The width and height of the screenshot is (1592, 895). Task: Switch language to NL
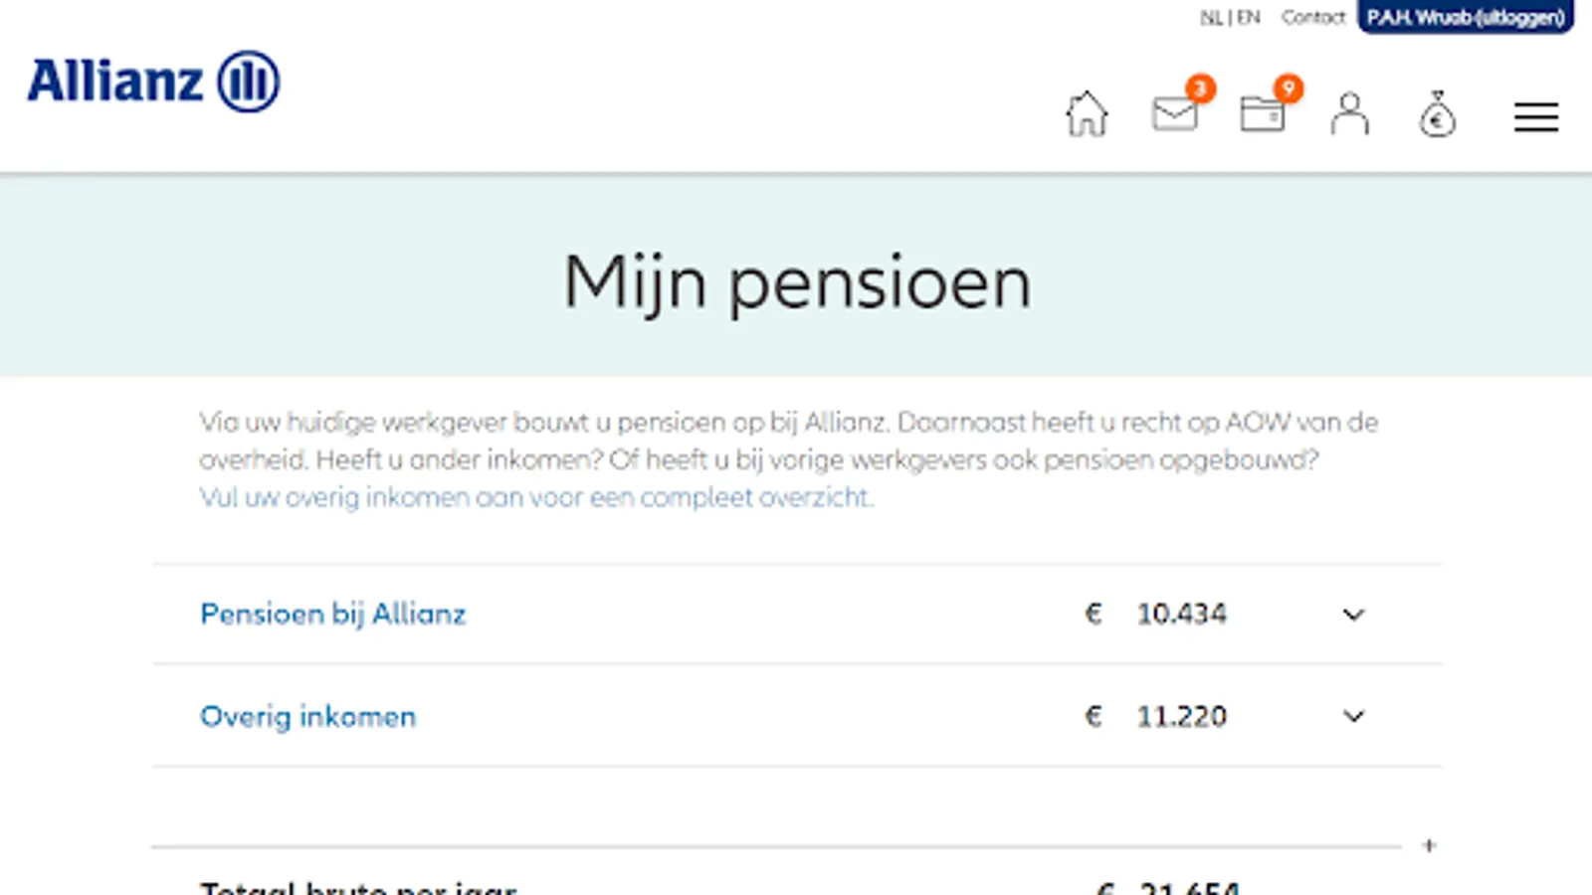[x=1211, y=18]
